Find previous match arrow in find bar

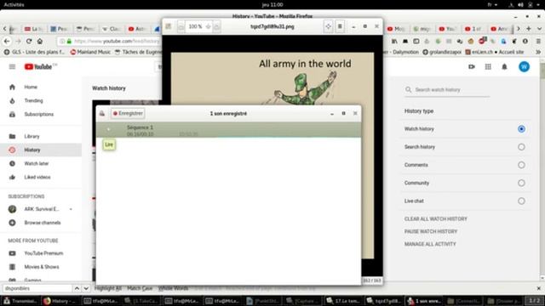(77, 288)
